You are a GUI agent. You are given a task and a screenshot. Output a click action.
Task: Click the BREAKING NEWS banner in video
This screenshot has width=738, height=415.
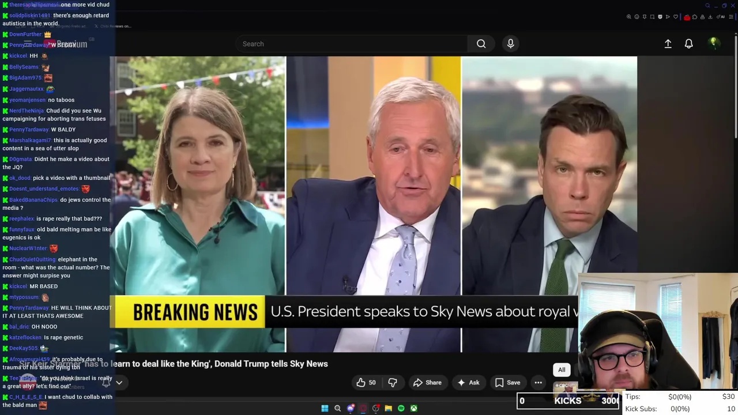(190, 312)
